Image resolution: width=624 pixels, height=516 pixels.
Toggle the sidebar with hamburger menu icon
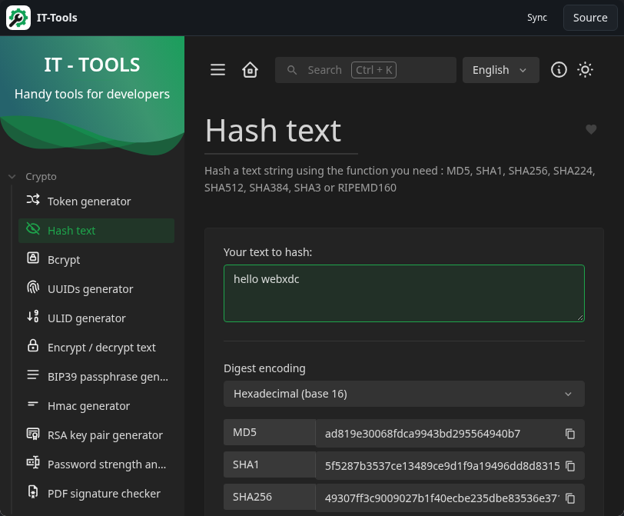click(217, 70)
